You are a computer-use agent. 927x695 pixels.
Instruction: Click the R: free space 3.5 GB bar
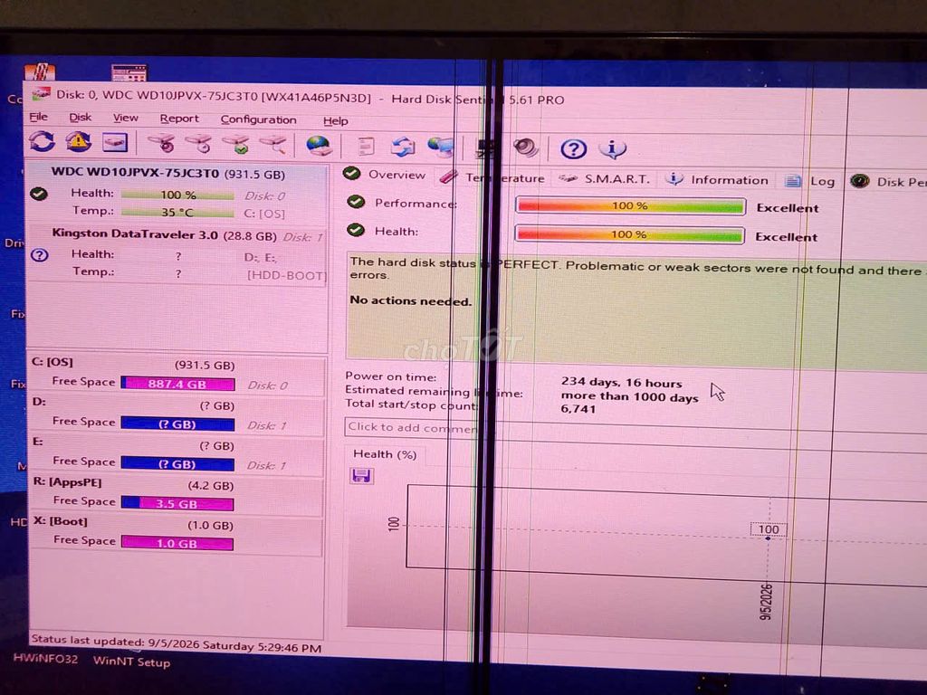177,503
